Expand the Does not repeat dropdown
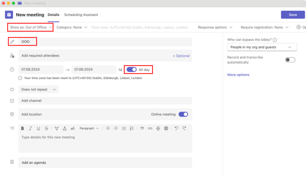The image size is (306, 177). pyautogui.click(x=38, y=89)
